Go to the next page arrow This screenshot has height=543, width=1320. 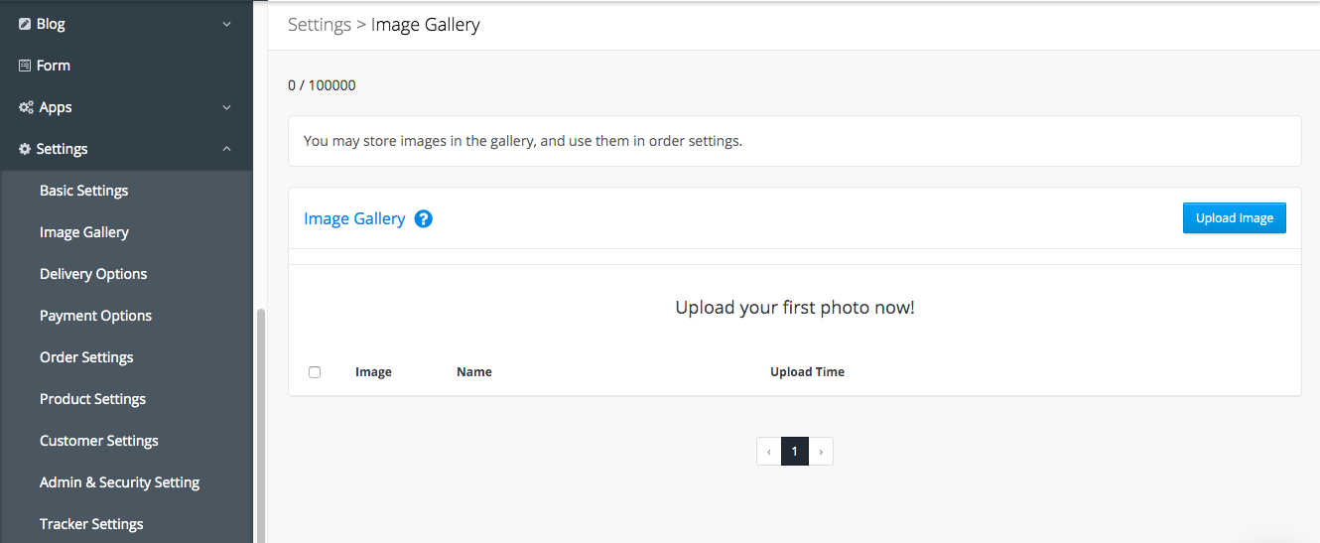[x=821, y=452]
